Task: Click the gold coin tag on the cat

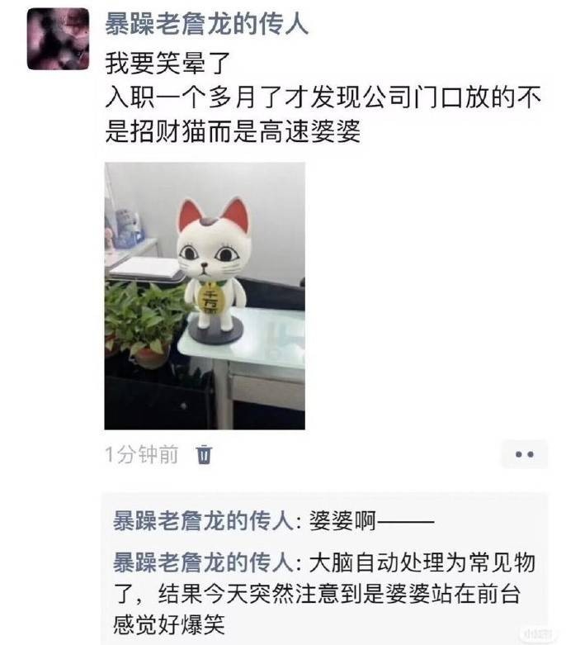Action: coord(212,300)
